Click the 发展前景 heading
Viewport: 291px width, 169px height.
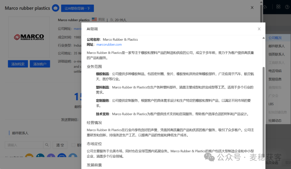coord(94,165)
